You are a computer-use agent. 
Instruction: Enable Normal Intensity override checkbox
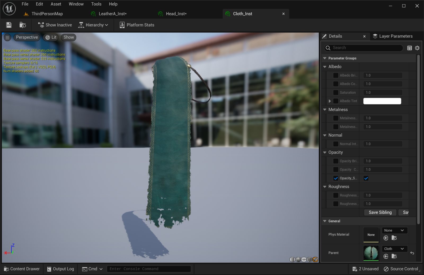336,144
